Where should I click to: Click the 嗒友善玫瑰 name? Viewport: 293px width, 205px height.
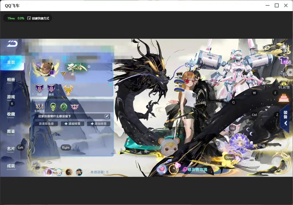click(x=198, y=169)
